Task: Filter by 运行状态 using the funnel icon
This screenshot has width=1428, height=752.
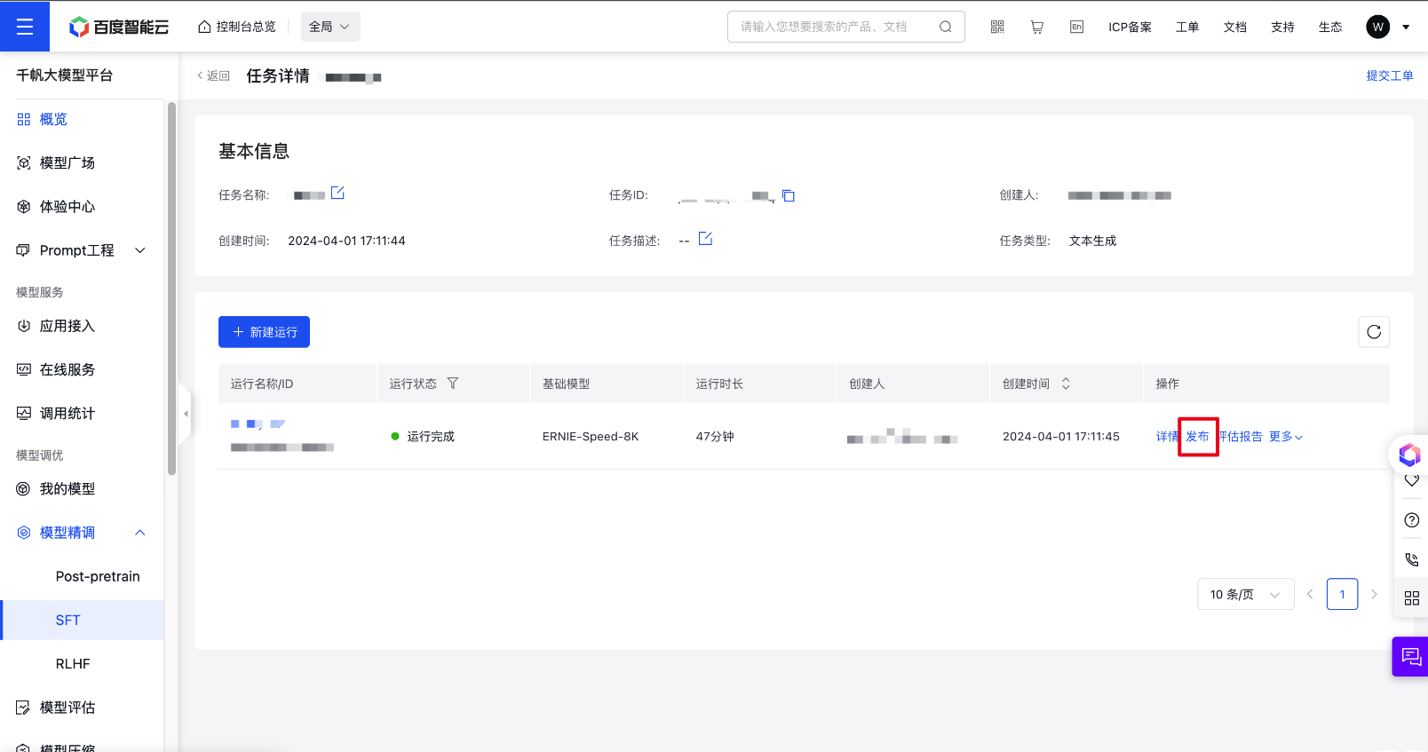Action: click(453, 384)
